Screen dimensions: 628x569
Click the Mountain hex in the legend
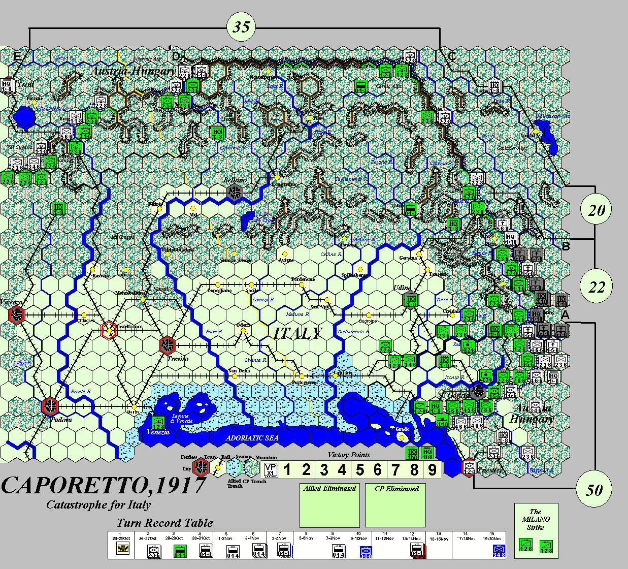click(252, 467)
